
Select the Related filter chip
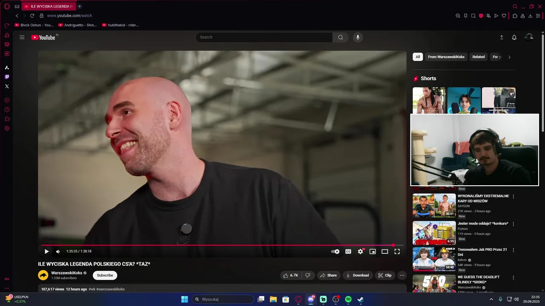(479, 57)
